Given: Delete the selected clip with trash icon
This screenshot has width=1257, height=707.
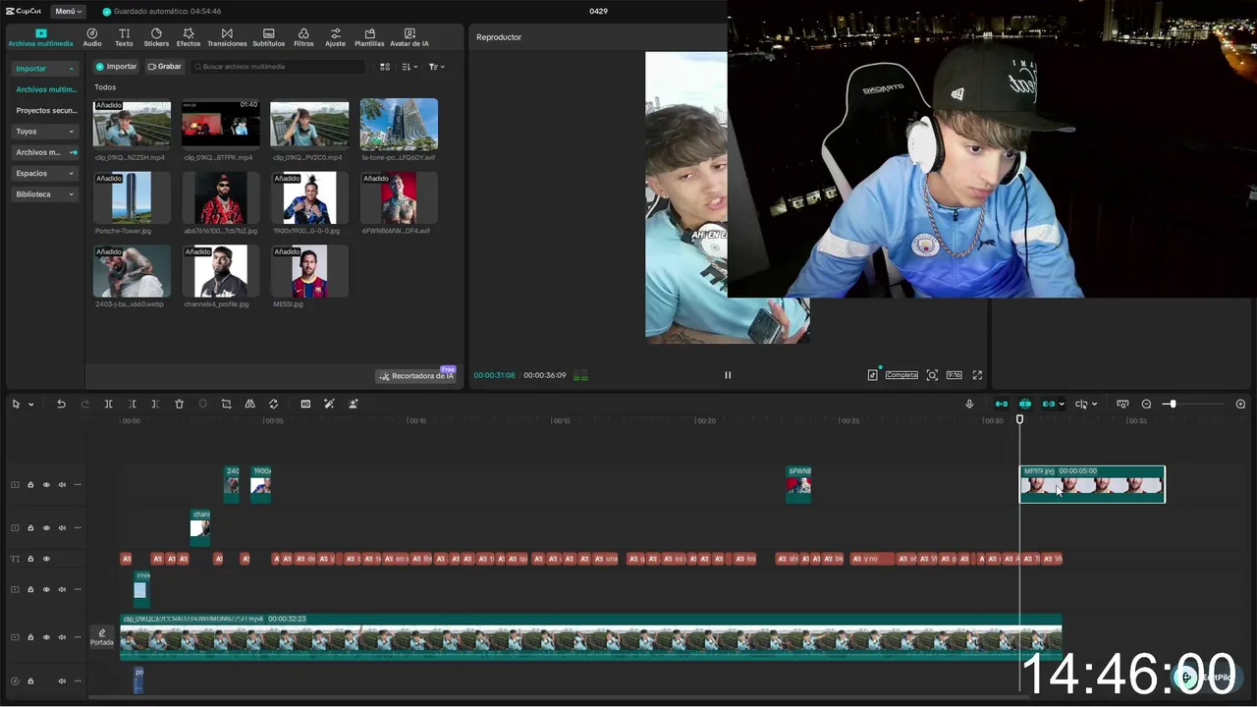Looking at the screenshot, I should coord(179,405).
